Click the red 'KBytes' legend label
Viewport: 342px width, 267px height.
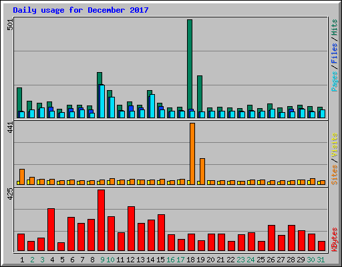pyautogui.click(x=335, y=240)
